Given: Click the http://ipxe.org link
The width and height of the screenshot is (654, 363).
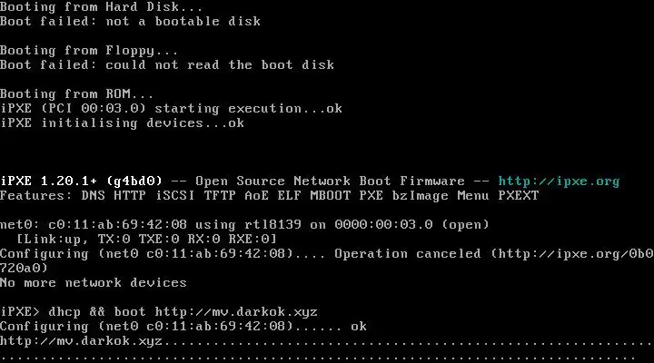Looking at the screenshot, I should pyautogui.click(x=559, y=181).
